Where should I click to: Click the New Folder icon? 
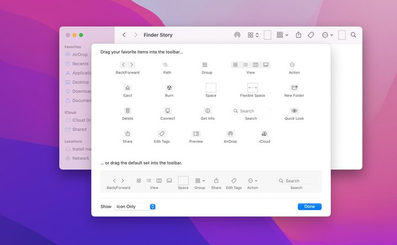294,88
